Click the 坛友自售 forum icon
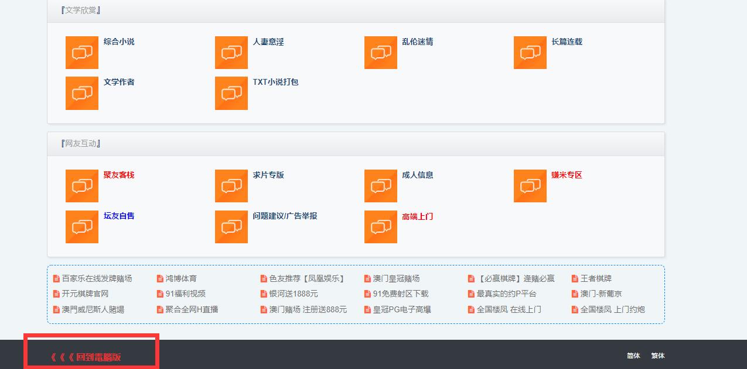 point(82,227)
